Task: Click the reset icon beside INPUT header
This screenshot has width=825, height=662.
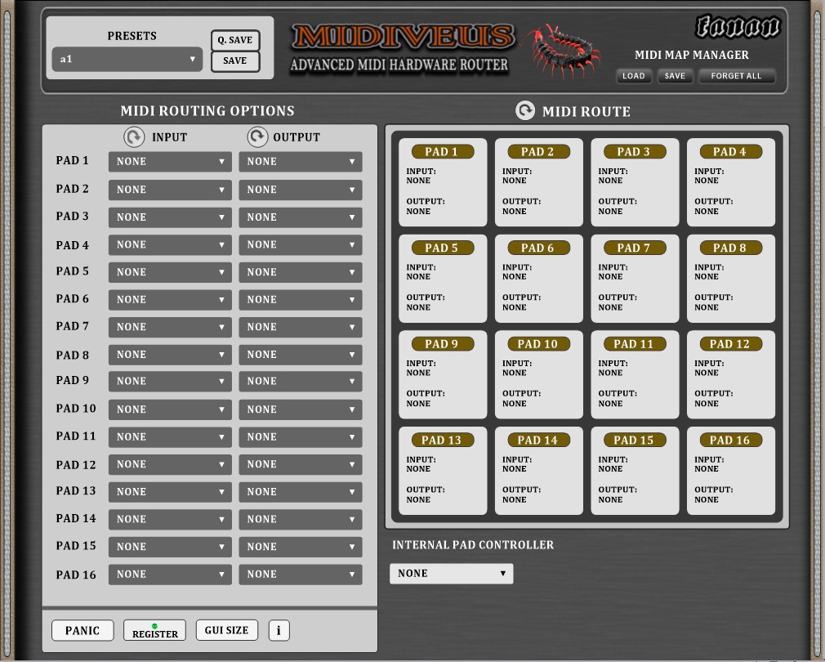Action: [134, 137]
